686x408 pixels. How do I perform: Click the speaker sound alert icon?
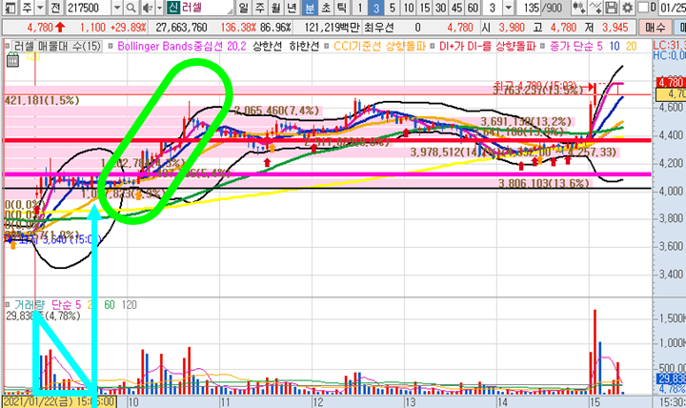coord(148,8)
